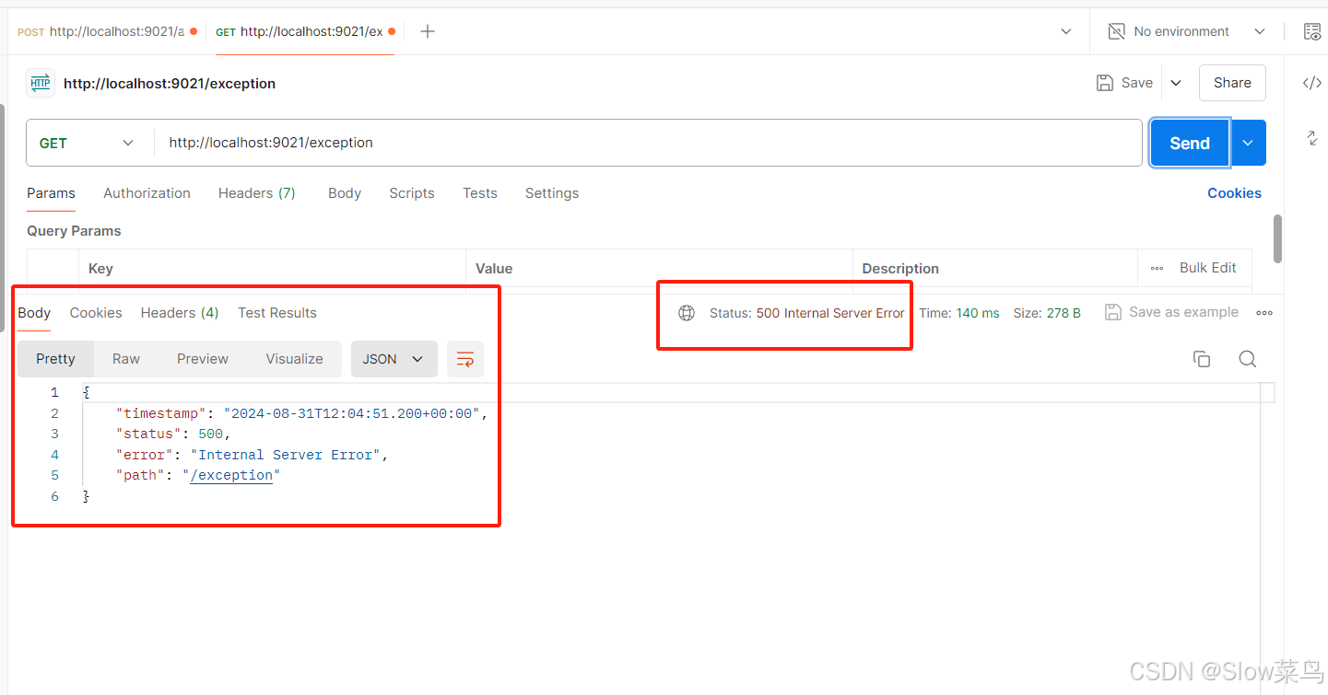Viewport: 1328px width, 695px height.
Task: Switch to Visualize view
Action: [x=295, y=359]
